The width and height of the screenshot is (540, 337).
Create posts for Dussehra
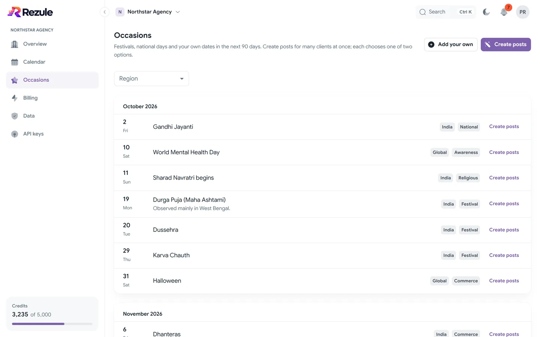coord(504,230)
